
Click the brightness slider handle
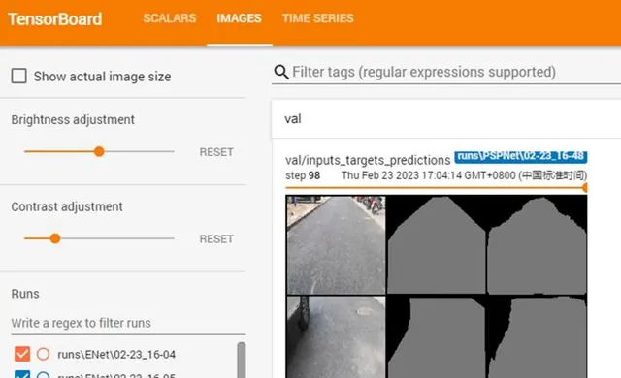coord(99,151)
